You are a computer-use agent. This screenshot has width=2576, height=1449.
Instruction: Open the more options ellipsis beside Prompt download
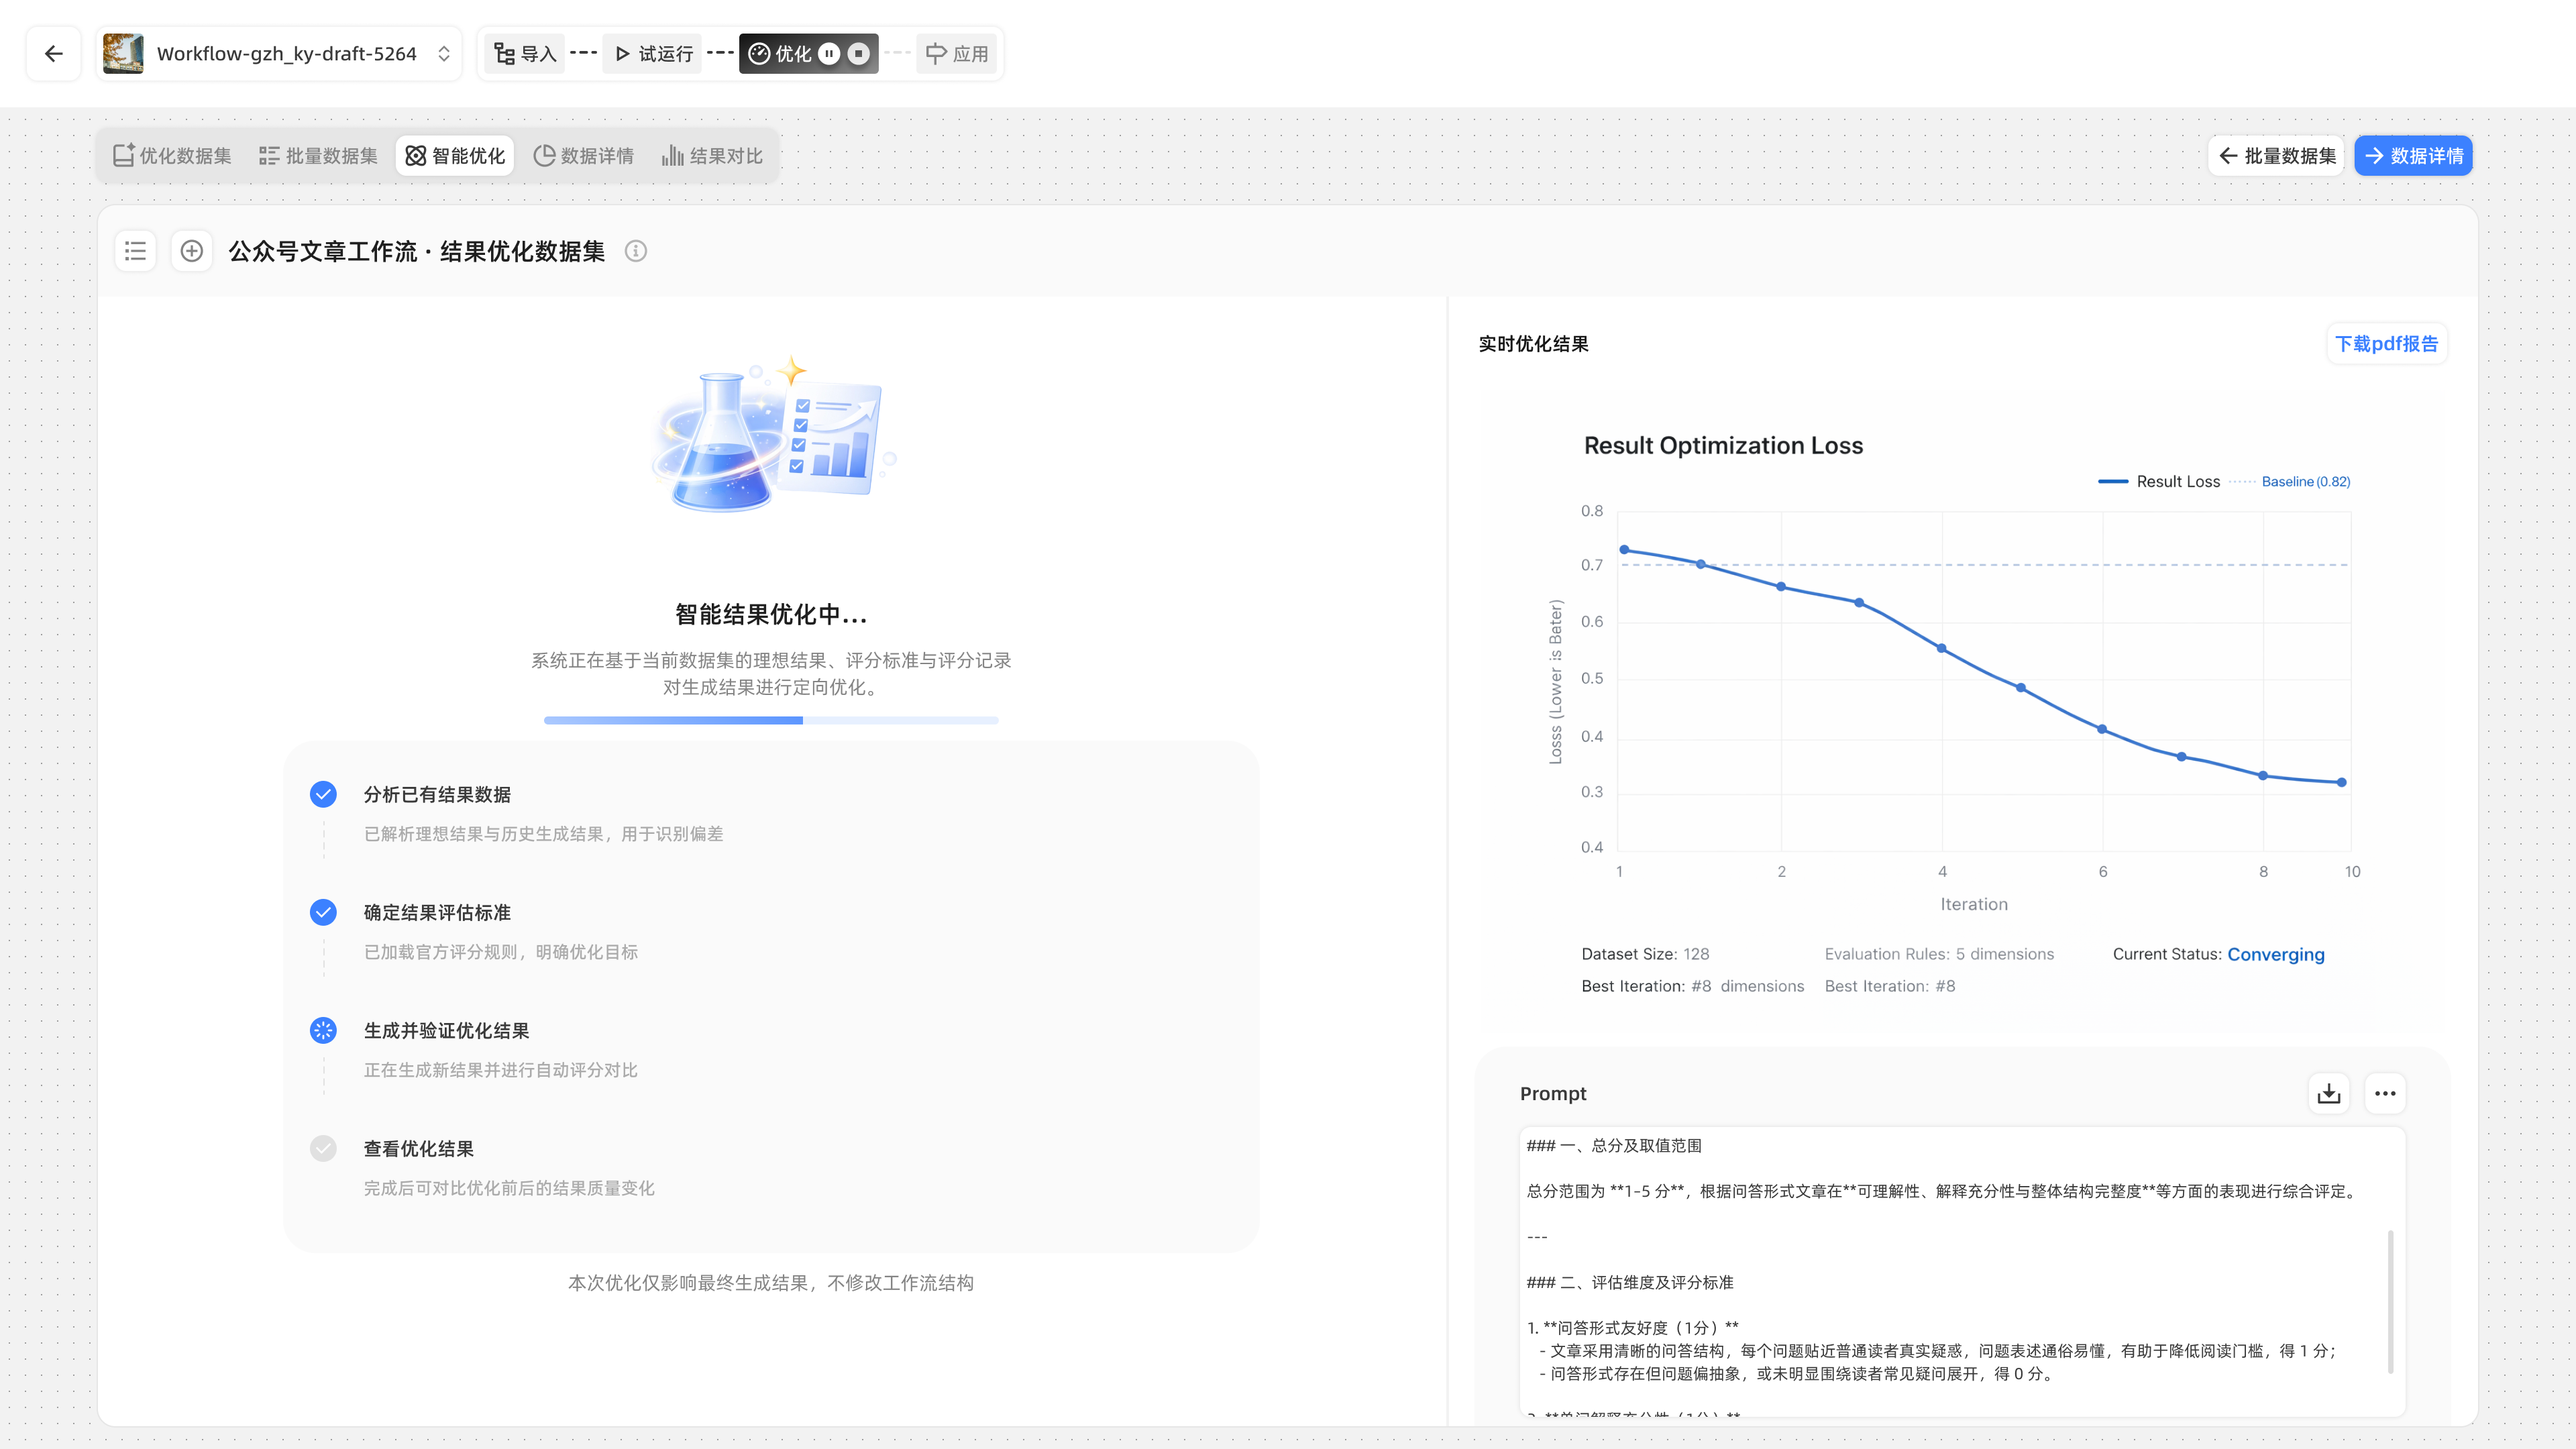(2385, 1093)
